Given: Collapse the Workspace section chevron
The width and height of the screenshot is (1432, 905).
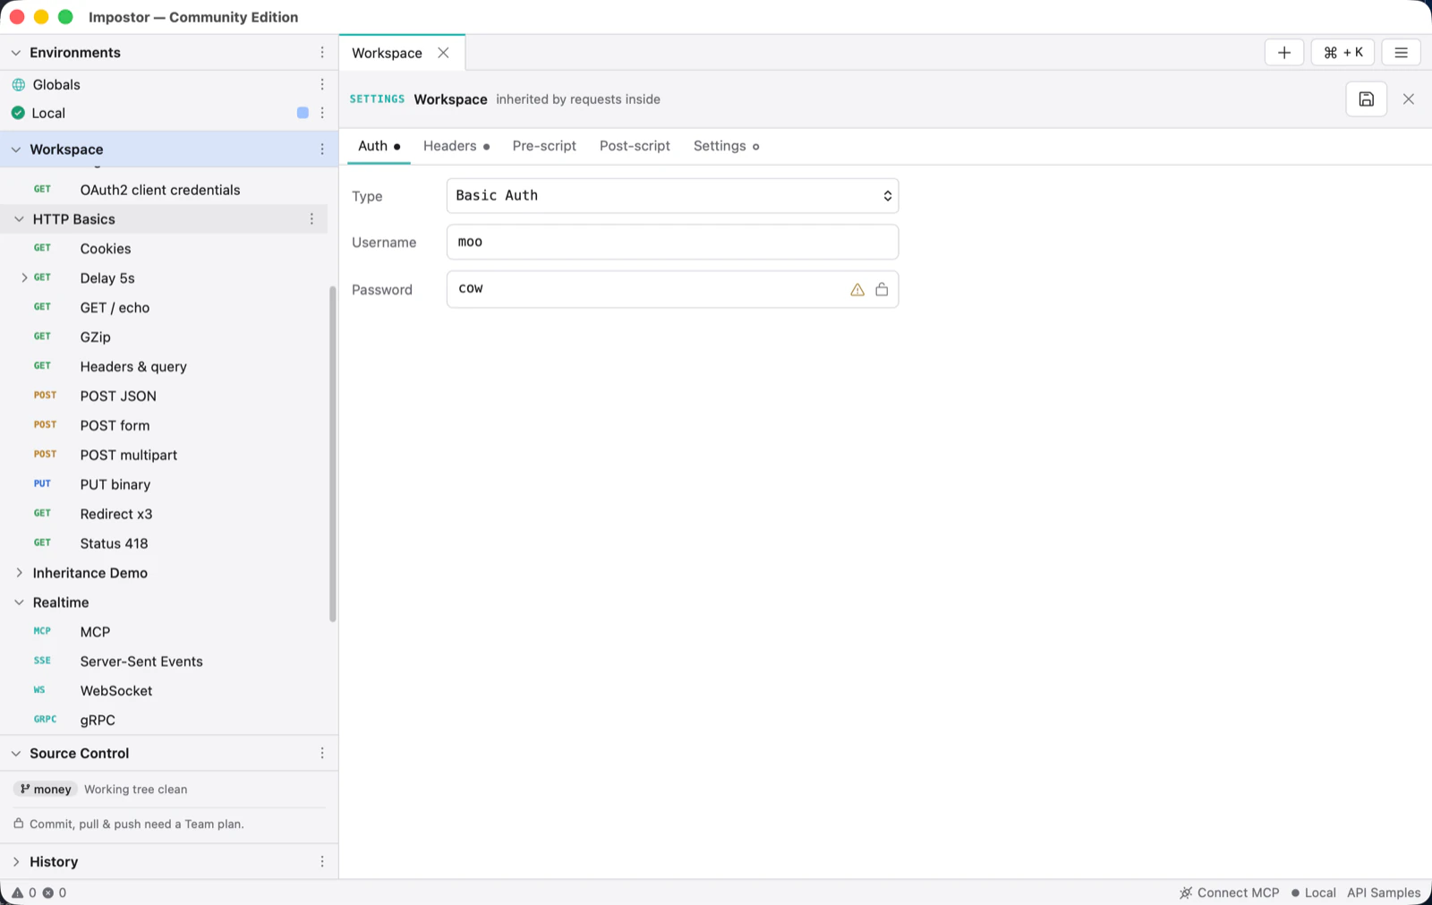Looking at the screenshot, I should (x=16, y=149).
